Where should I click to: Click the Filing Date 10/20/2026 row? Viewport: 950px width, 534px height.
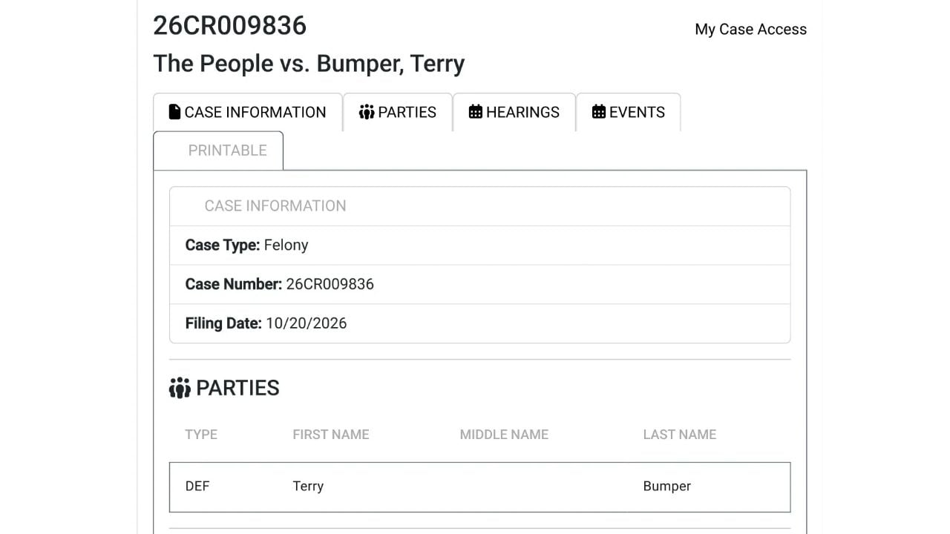click(480, 323)
